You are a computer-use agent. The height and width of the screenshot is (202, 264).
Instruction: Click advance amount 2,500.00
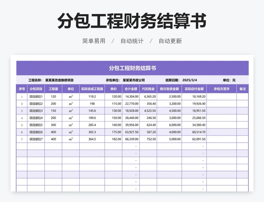click(175, 97)
